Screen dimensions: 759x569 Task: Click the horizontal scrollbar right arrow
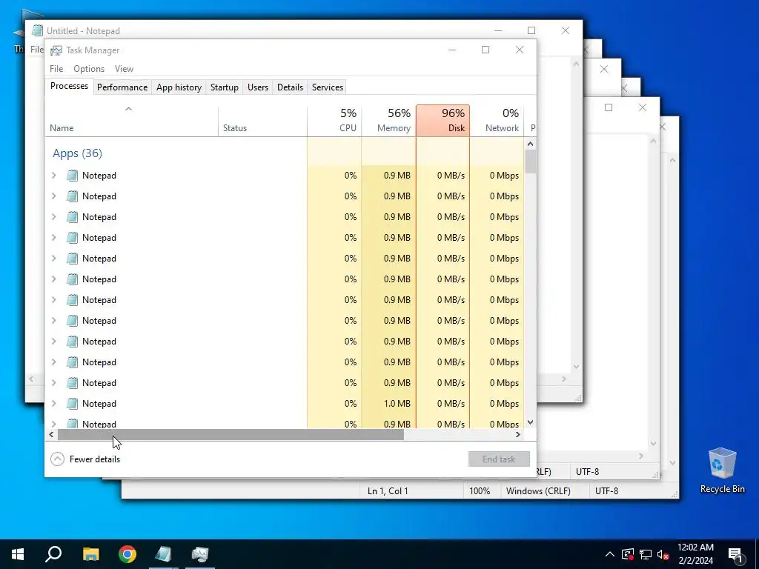[518, 434]
